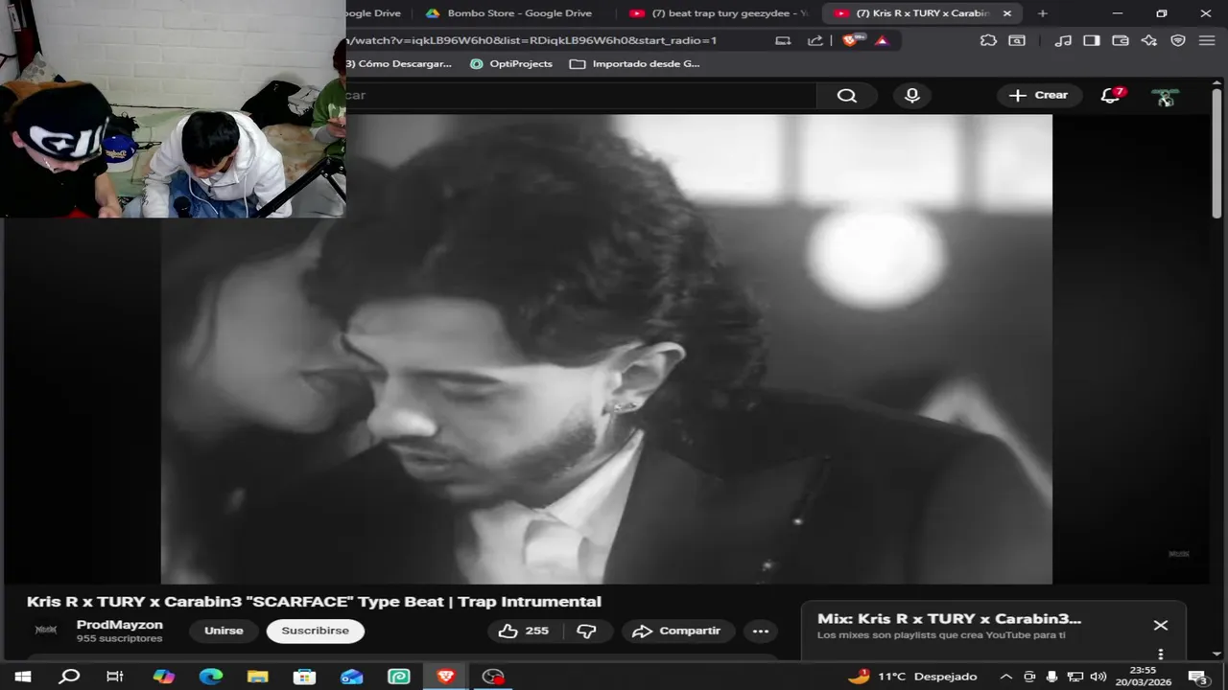Click Mix: Kris R x TURY playlist title
Viewport: 1228px width, 690px height.
(949, 619)
